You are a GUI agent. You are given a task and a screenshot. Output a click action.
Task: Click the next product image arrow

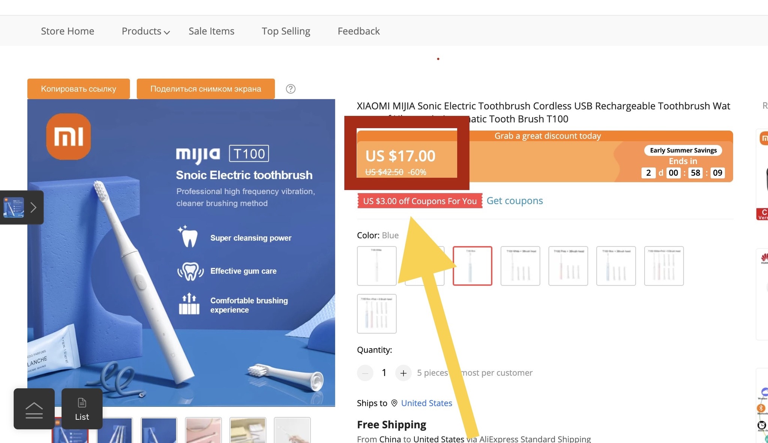(33, 207)
